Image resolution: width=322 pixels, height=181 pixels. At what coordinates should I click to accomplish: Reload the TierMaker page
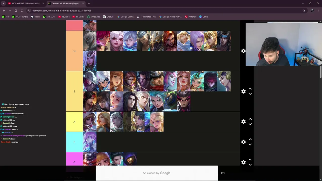[16, 11]
